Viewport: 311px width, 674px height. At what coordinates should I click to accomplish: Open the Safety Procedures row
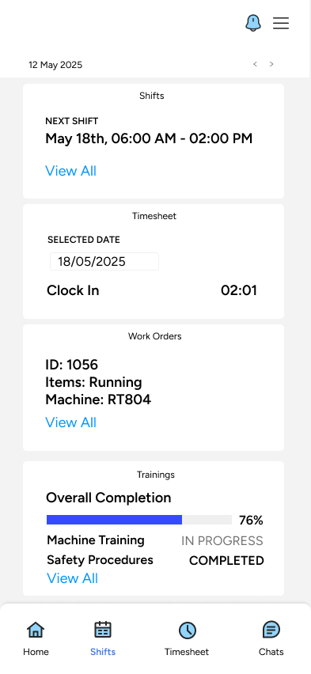pyautogui.click(x=155, y=560)
